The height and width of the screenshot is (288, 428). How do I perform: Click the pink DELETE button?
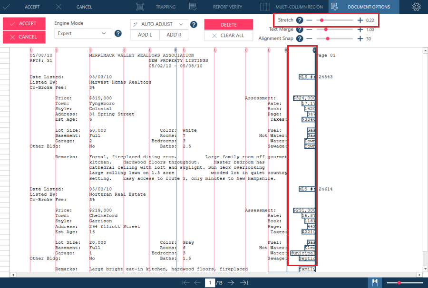(x=228, y=25)
